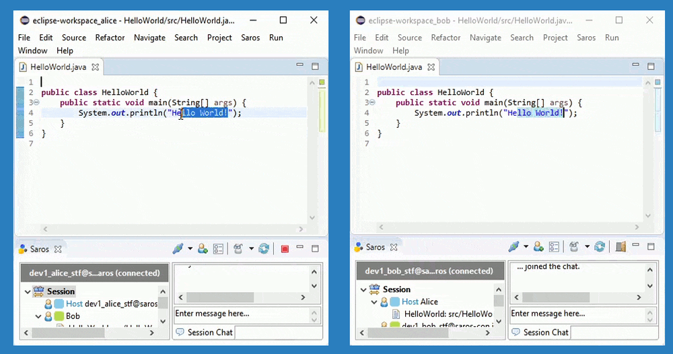The image size is (673, 354).
Task: Click Alice's session tree horizontal scrollbar thumb
Action: pos(68,332)
